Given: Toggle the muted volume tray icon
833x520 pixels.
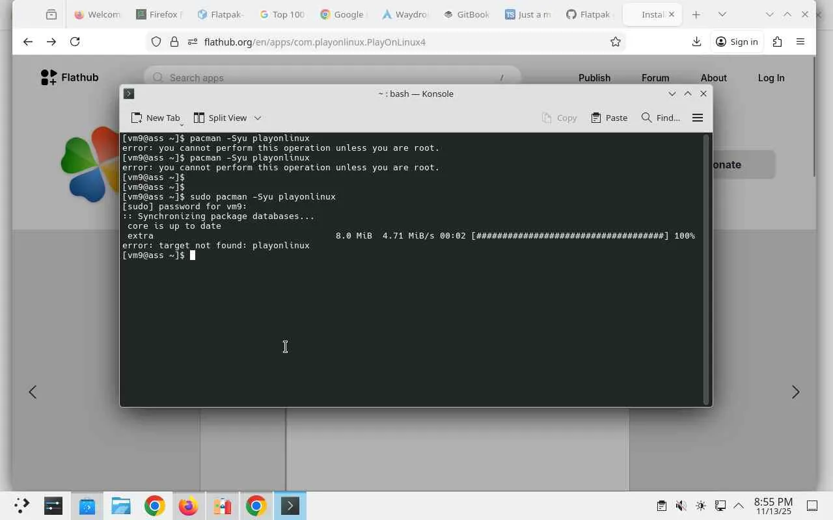Looking at the screenshot, I should (x=681, y=506).
